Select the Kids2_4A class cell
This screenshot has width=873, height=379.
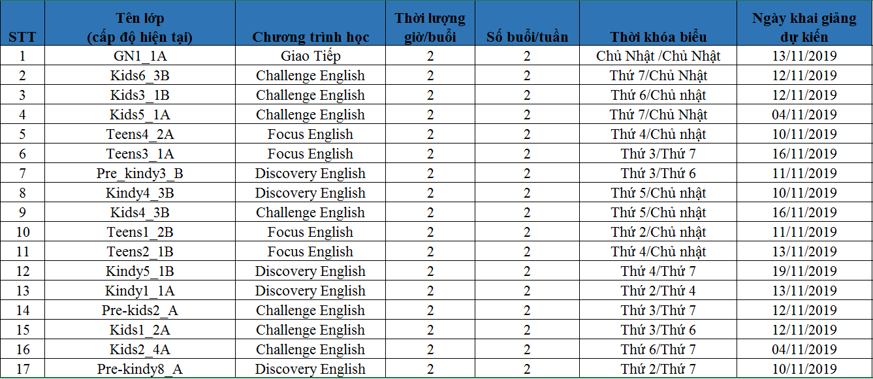(x=140, y=350)
